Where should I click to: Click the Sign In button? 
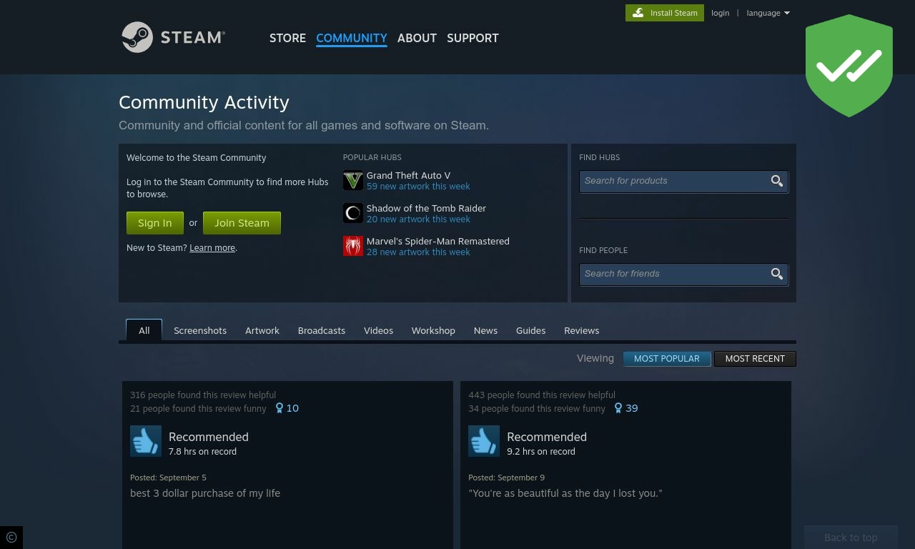point(155,223)
